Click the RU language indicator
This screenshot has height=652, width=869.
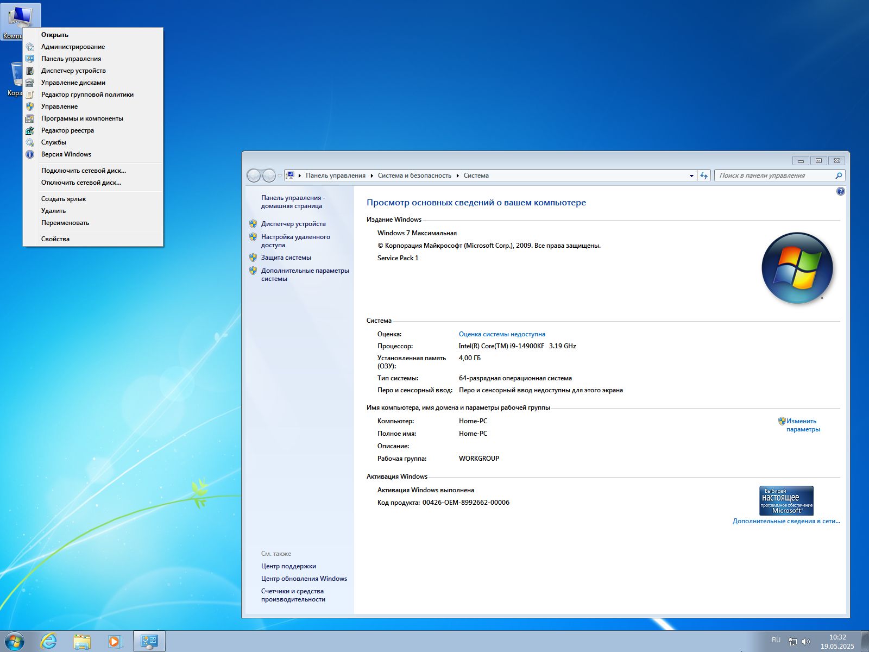click(x=776, y=640)
